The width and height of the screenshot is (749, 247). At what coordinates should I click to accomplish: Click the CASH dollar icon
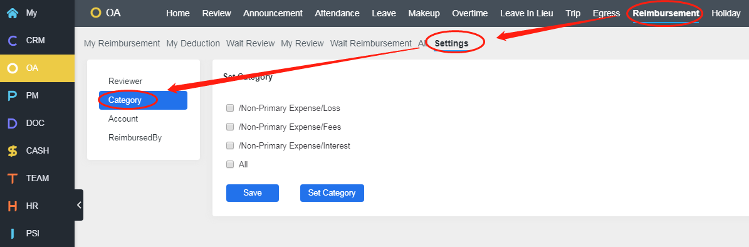tap(13, 151)
